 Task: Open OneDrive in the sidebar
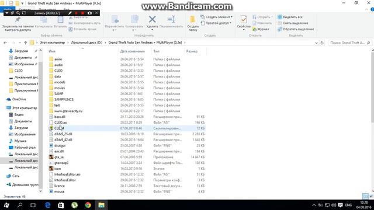(x=19, y=99)
